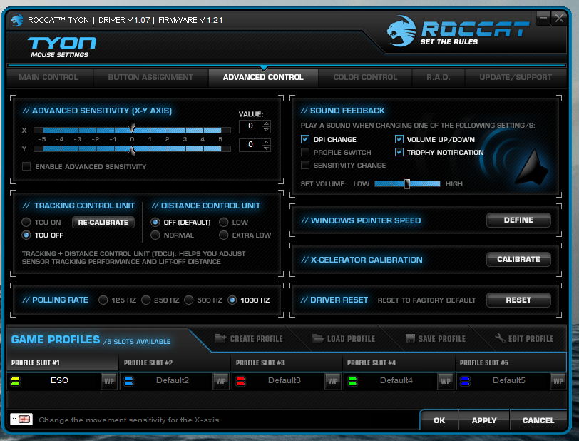Switch to the Main Control tab
579x441 pixels.
pyautogui.click(x=48, y=77)
